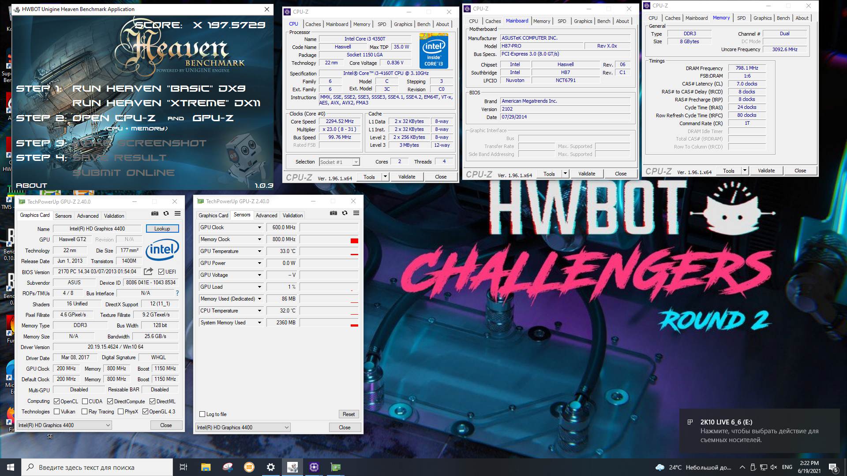Click Memory Clock sensor graph bar
847x476 pixels.
tap(329, 239)
